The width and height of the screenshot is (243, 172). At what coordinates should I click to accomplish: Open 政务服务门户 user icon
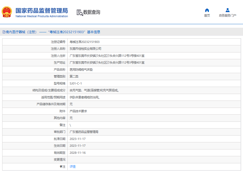click(227, 10)
